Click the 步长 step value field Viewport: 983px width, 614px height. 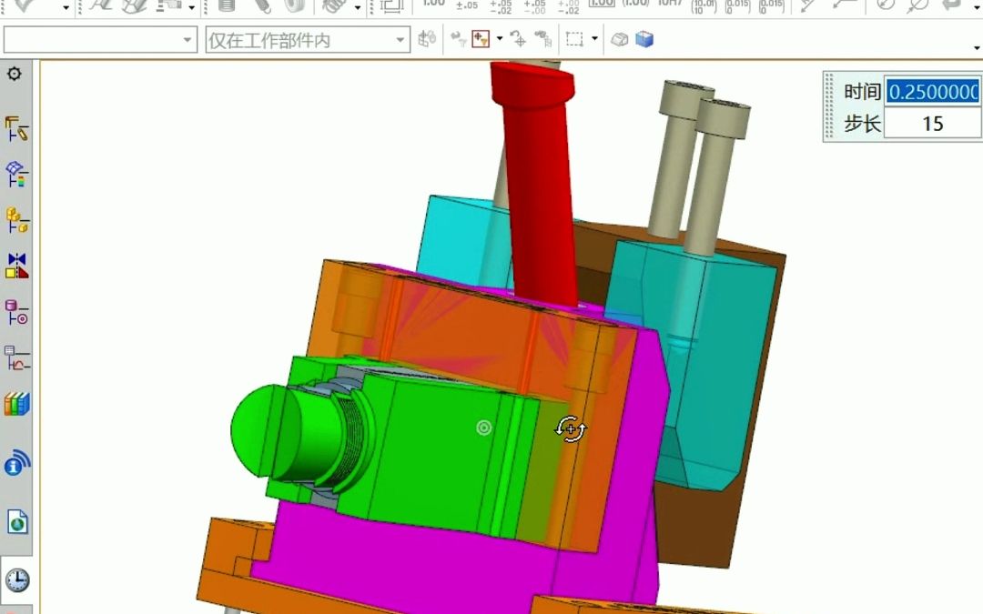933,124
